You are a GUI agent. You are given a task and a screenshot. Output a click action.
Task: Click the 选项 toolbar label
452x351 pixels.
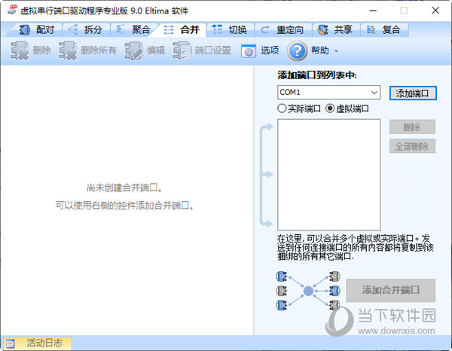coord(270,50)
